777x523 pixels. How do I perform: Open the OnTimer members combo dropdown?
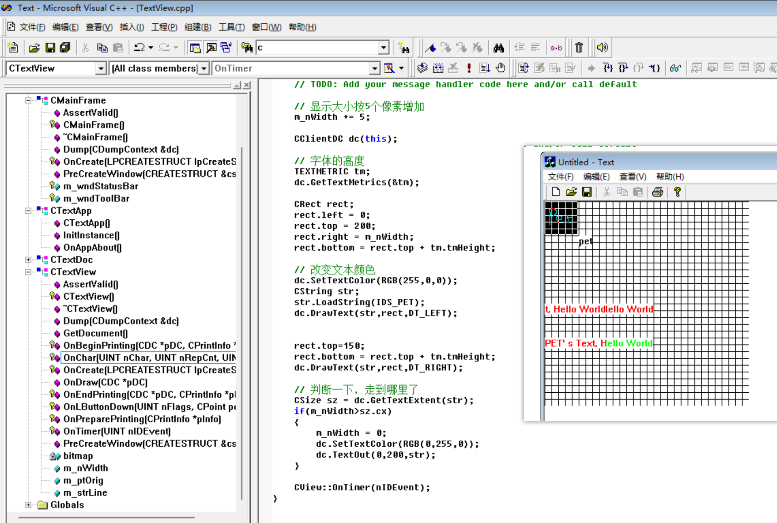[374, 69]
